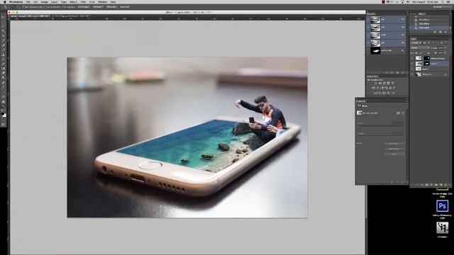Click the foreground/background color swatch
Screen dimensions: 454x255
click(4, 115)
